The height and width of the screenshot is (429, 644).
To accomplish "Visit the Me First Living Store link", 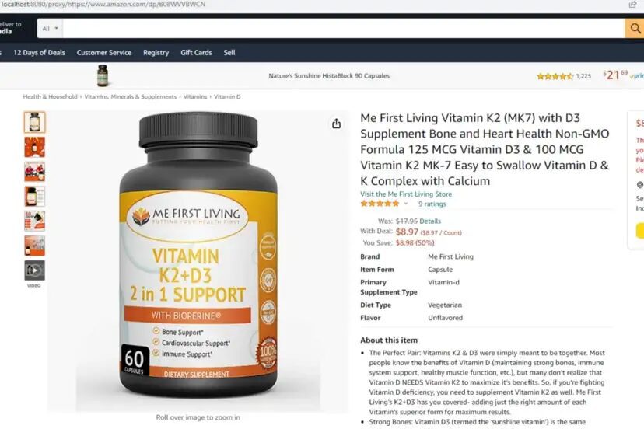I will pos(406,194).
